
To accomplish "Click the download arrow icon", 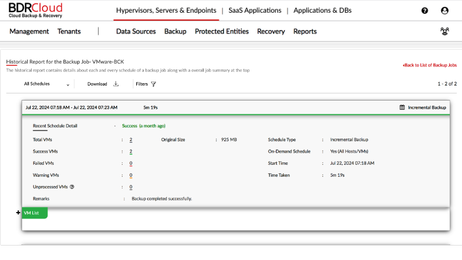I will [116, 84].
